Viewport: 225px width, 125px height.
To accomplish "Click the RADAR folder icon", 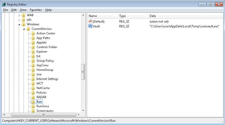I will (33, 97).
